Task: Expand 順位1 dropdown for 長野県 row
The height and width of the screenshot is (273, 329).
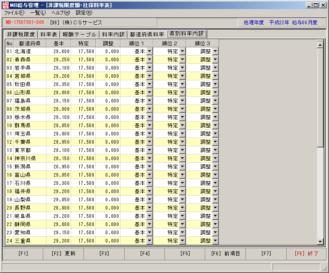Action: 149,208
